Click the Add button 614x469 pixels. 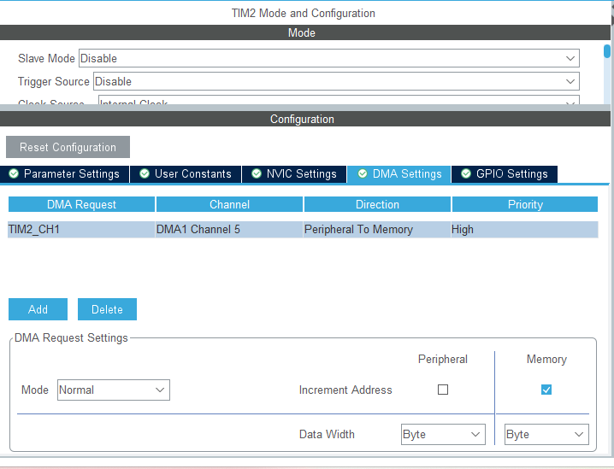point(38,309)
